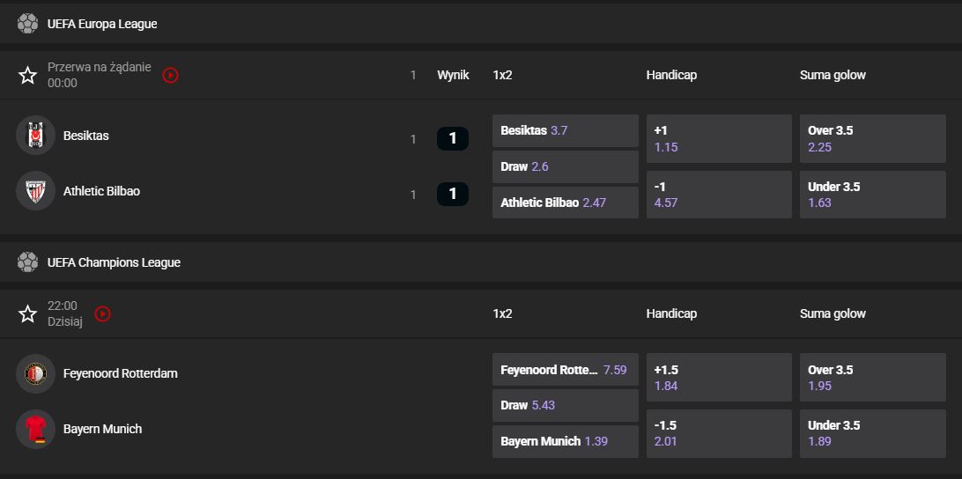Bet on Athletic Bilbao at 2.47
Image resolution: width=962 pixels, height=479 pixels.
(565, 203)
